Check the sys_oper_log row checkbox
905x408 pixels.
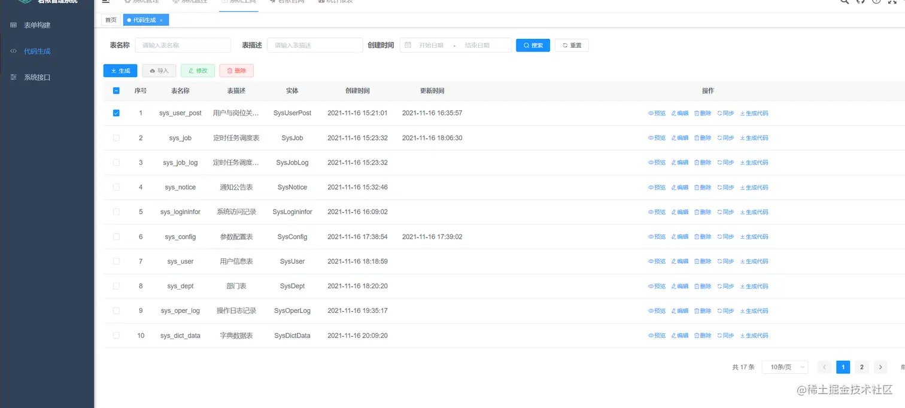tap(116, 311)
